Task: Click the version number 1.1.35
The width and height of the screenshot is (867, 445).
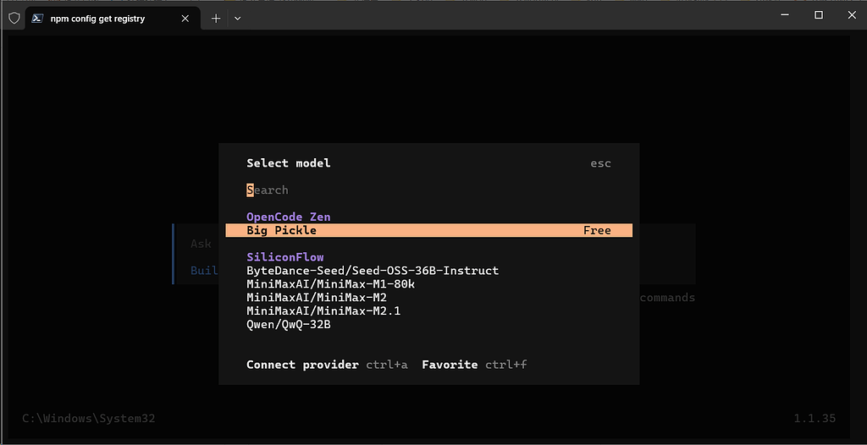Action: tap(815, 419)
